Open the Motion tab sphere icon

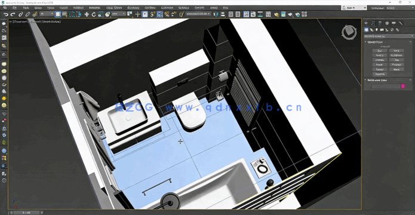(387, 23)
